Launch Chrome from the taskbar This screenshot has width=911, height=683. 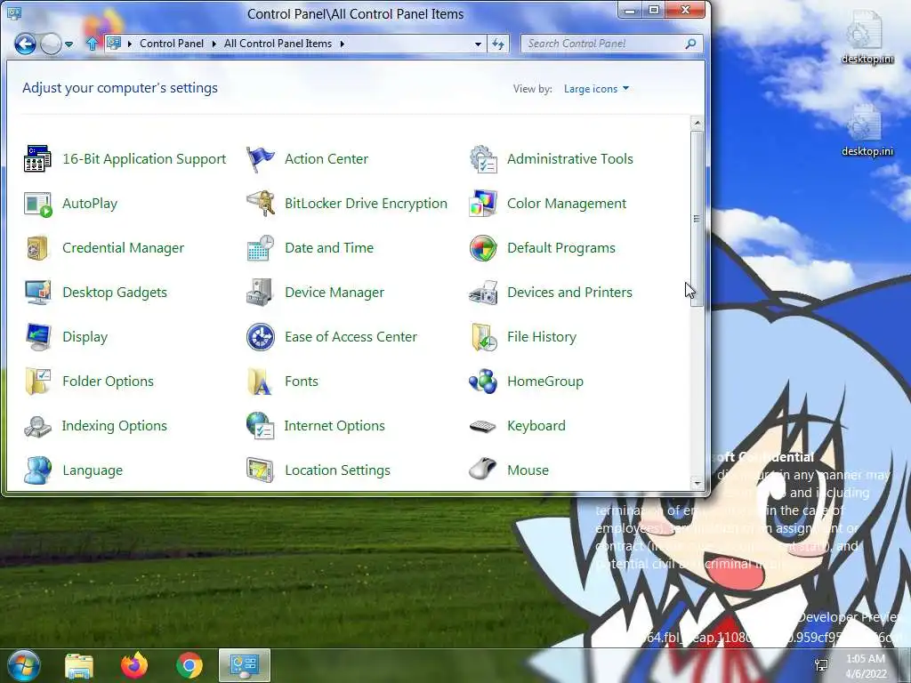tap(189, 665)
